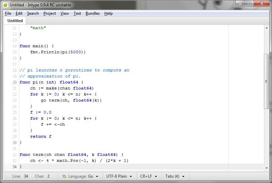Click the text 'func main() {'
This screenshot has height=183, width=272.
pyautogui.click(x=37, y=46)
